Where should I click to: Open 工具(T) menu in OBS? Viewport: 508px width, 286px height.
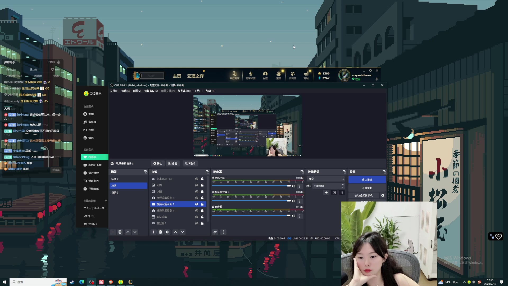pos(198,91)
